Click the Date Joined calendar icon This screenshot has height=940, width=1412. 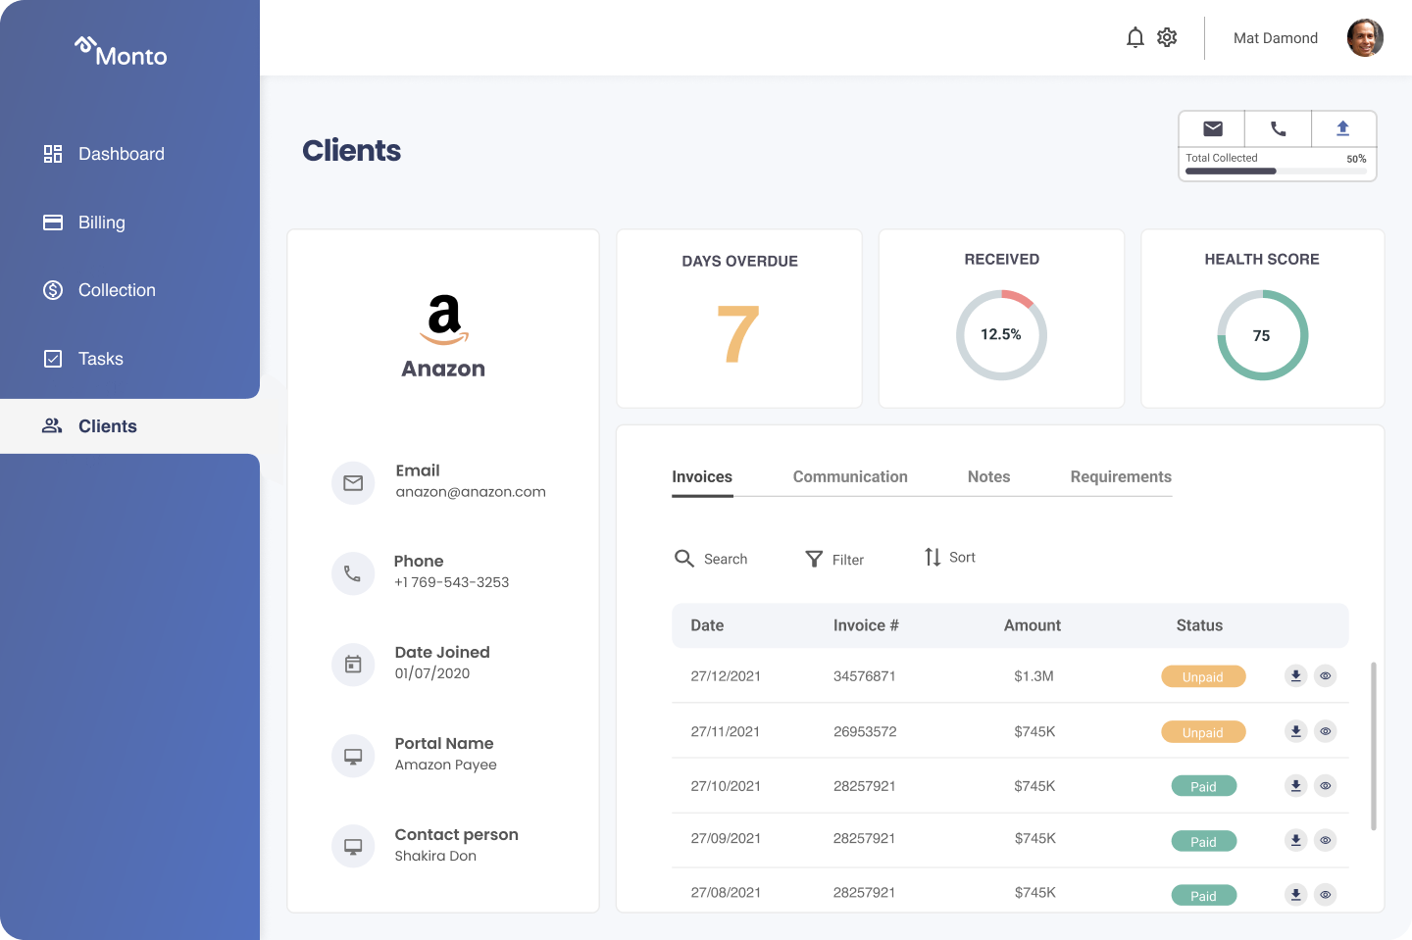(353, 665)
